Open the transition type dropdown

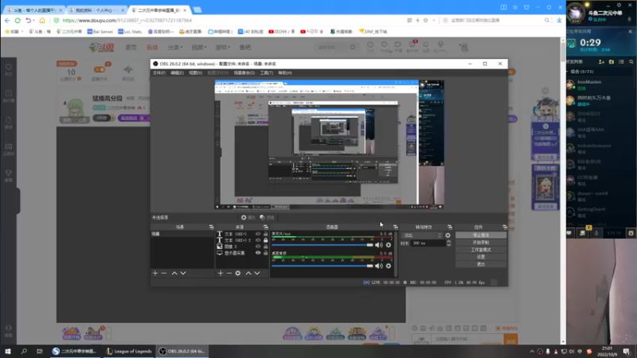point(422,235)
